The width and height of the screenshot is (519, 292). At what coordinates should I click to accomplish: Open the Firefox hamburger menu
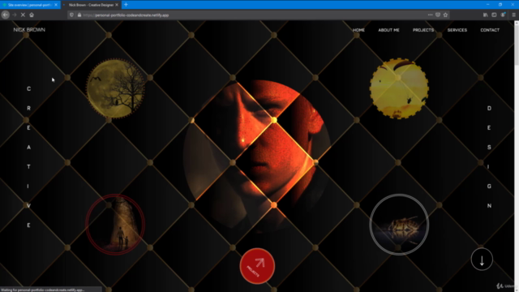[x=513, y=15]
